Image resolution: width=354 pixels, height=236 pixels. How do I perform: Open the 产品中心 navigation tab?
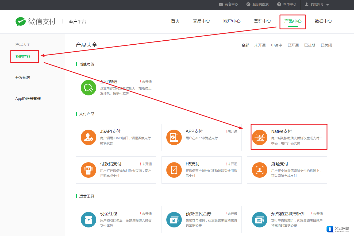pos(293,21)
